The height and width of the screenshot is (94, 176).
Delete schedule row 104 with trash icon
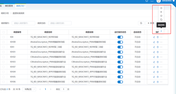158,37
